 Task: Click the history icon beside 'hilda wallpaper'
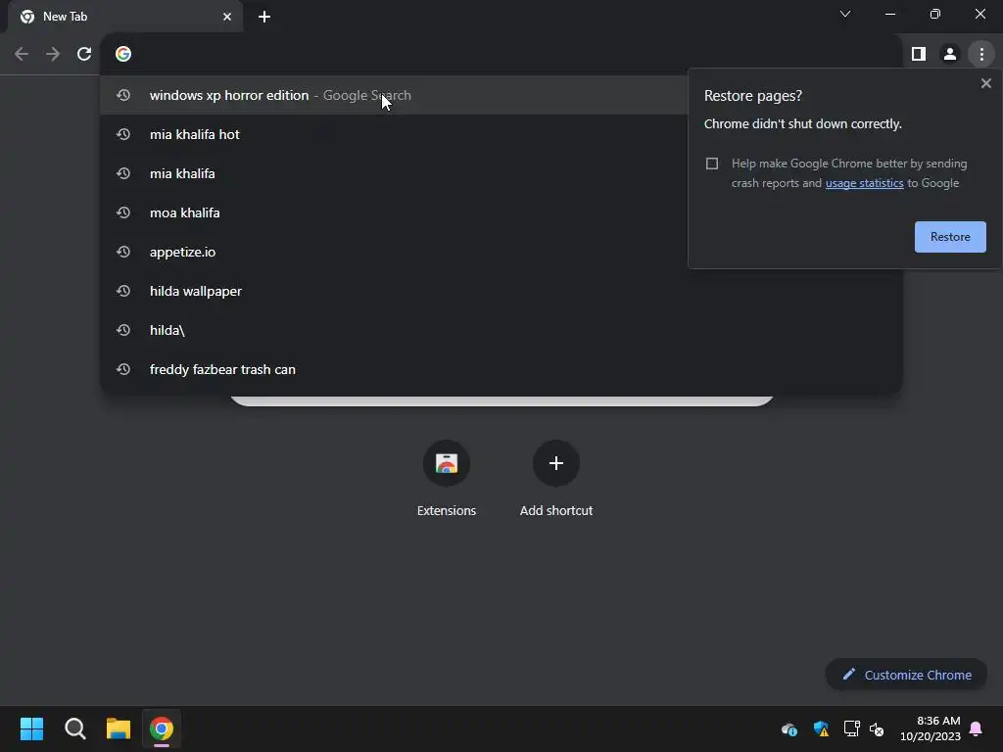pos(123,291)
